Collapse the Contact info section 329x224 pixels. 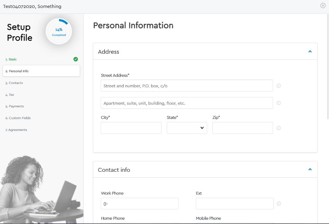(x=310, y=170)
